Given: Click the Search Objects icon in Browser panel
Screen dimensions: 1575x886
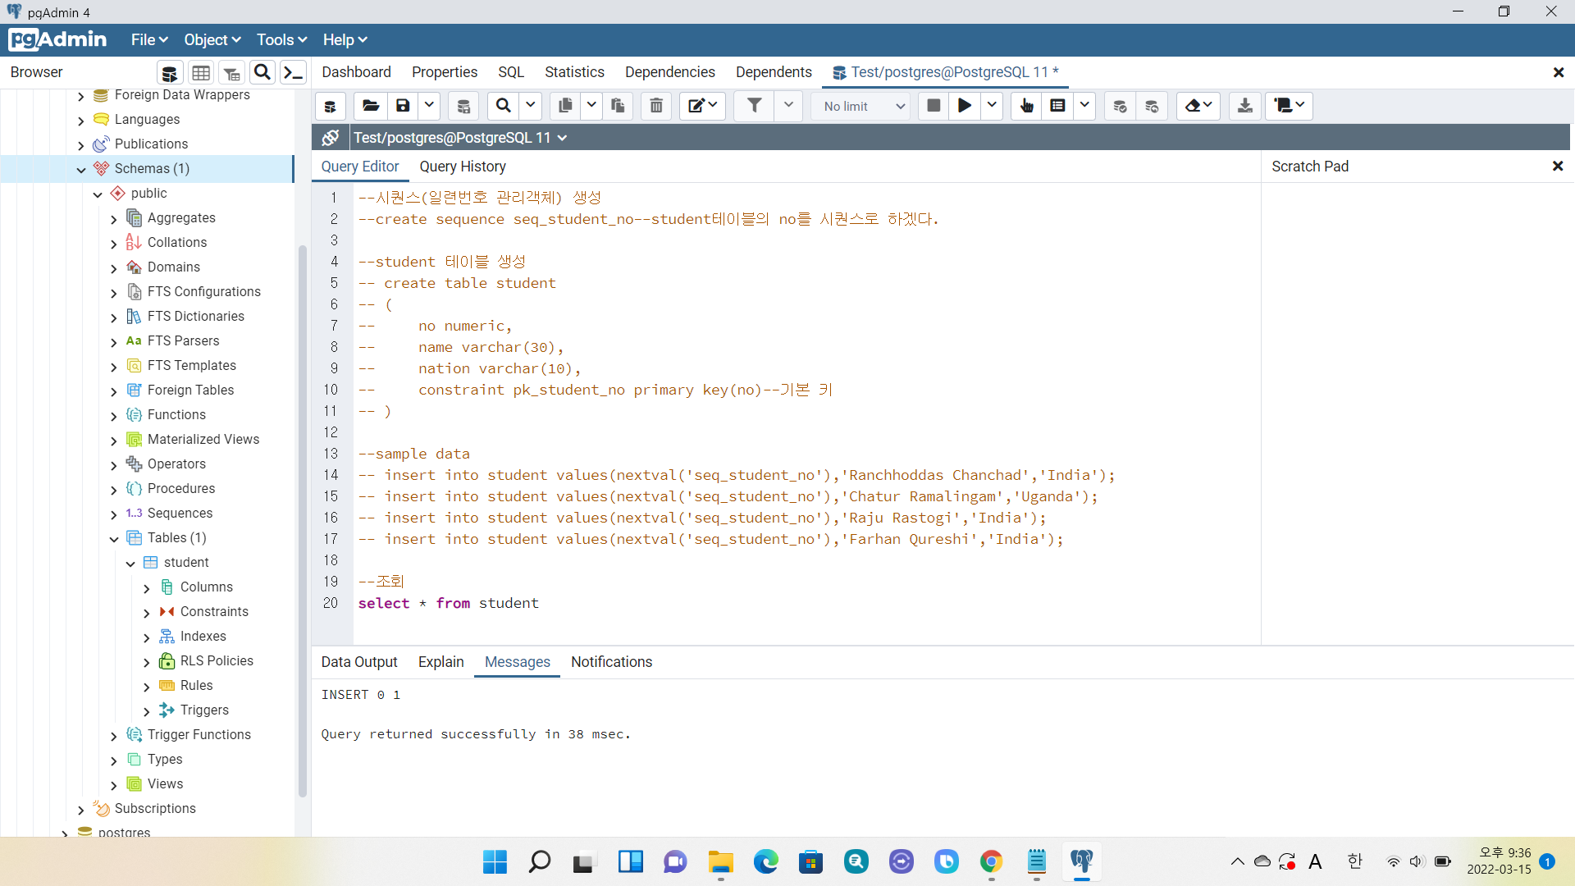Looking at the screenshot, I should [x=262, y=73].
